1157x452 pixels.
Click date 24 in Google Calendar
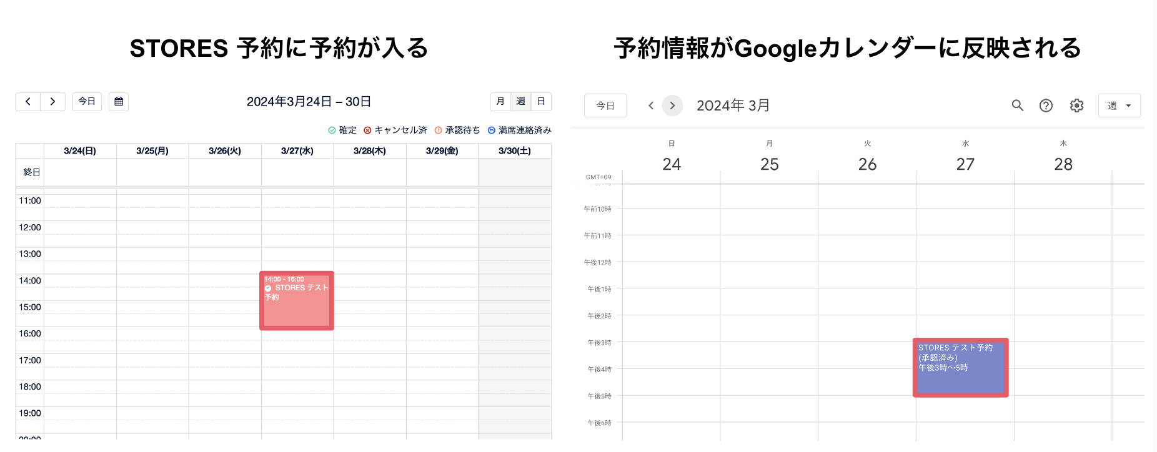click(672, 164)
